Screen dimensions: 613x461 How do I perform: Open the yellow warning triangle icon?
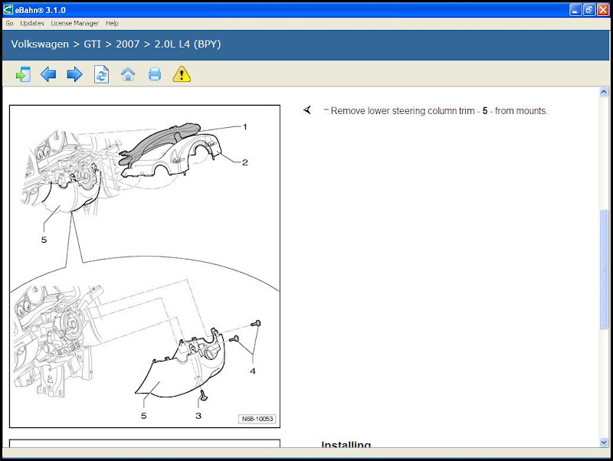(182, 74)
